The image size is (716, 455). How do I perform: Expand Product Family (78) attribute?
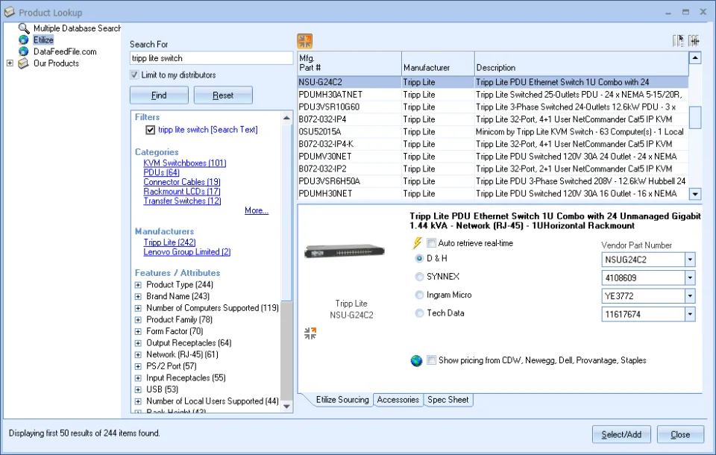pyautogui.click(x=138, y=320)
